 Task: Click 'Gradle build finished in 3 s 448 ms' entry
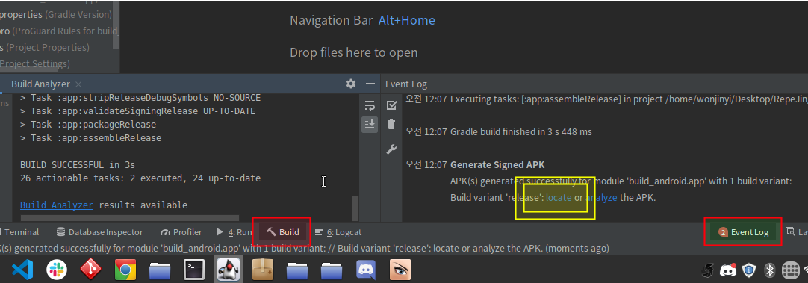click(x=521, y=132)
